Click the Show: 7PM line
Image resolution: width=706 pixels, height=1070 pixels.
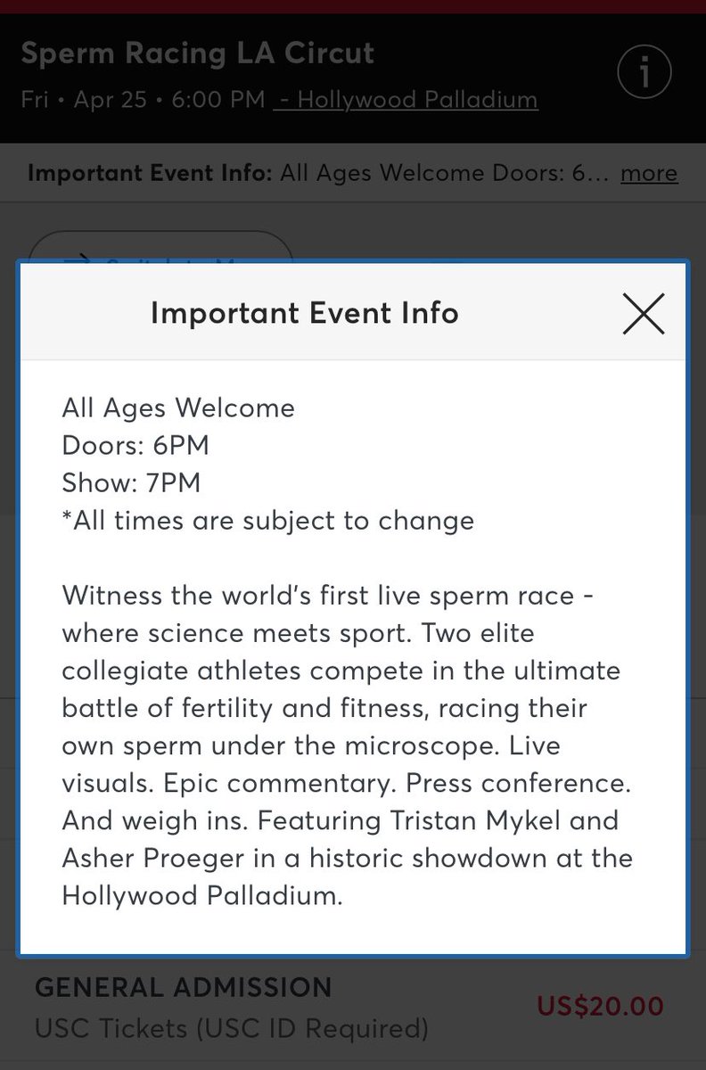131,482
